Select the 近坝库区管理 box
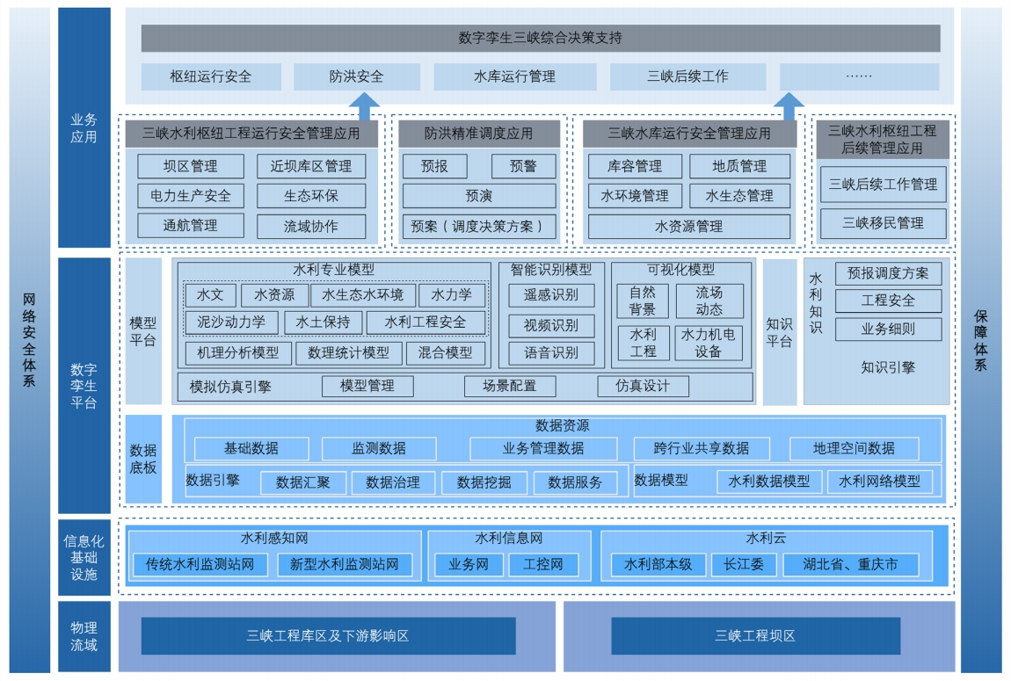The width and height of the screenshot is (1011, 681). tap(311, 166)
